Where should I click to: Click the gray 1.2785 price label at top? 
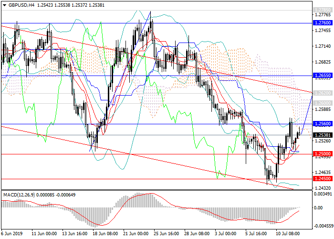323,10
